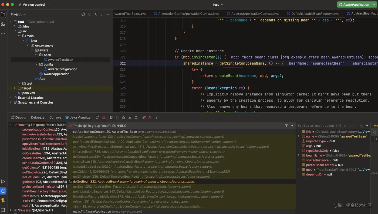Select the main:11, AwareApplication frame
Screen dimensions: 378x214
[181, 212]
